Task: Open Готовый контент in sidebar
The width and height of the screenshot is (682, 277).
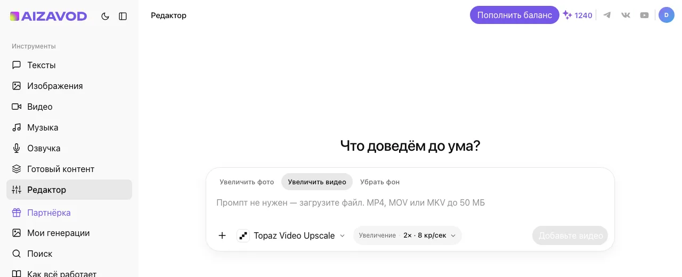Action: click(69, 169)
